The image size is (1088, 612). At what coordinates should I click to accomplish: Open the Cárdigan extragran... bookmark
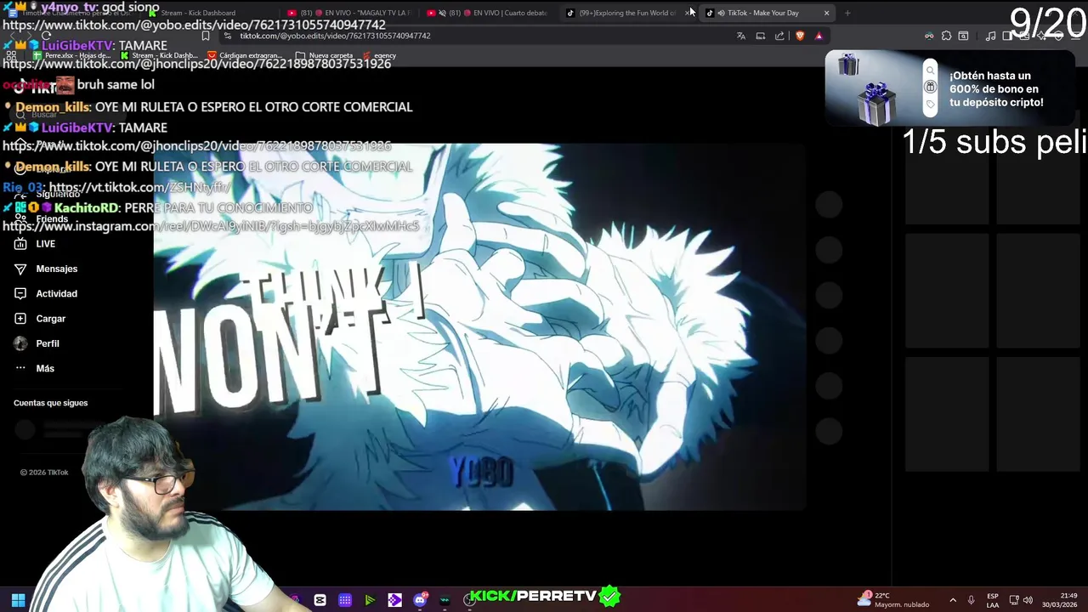pyautogui.click(x=245, y=55)
